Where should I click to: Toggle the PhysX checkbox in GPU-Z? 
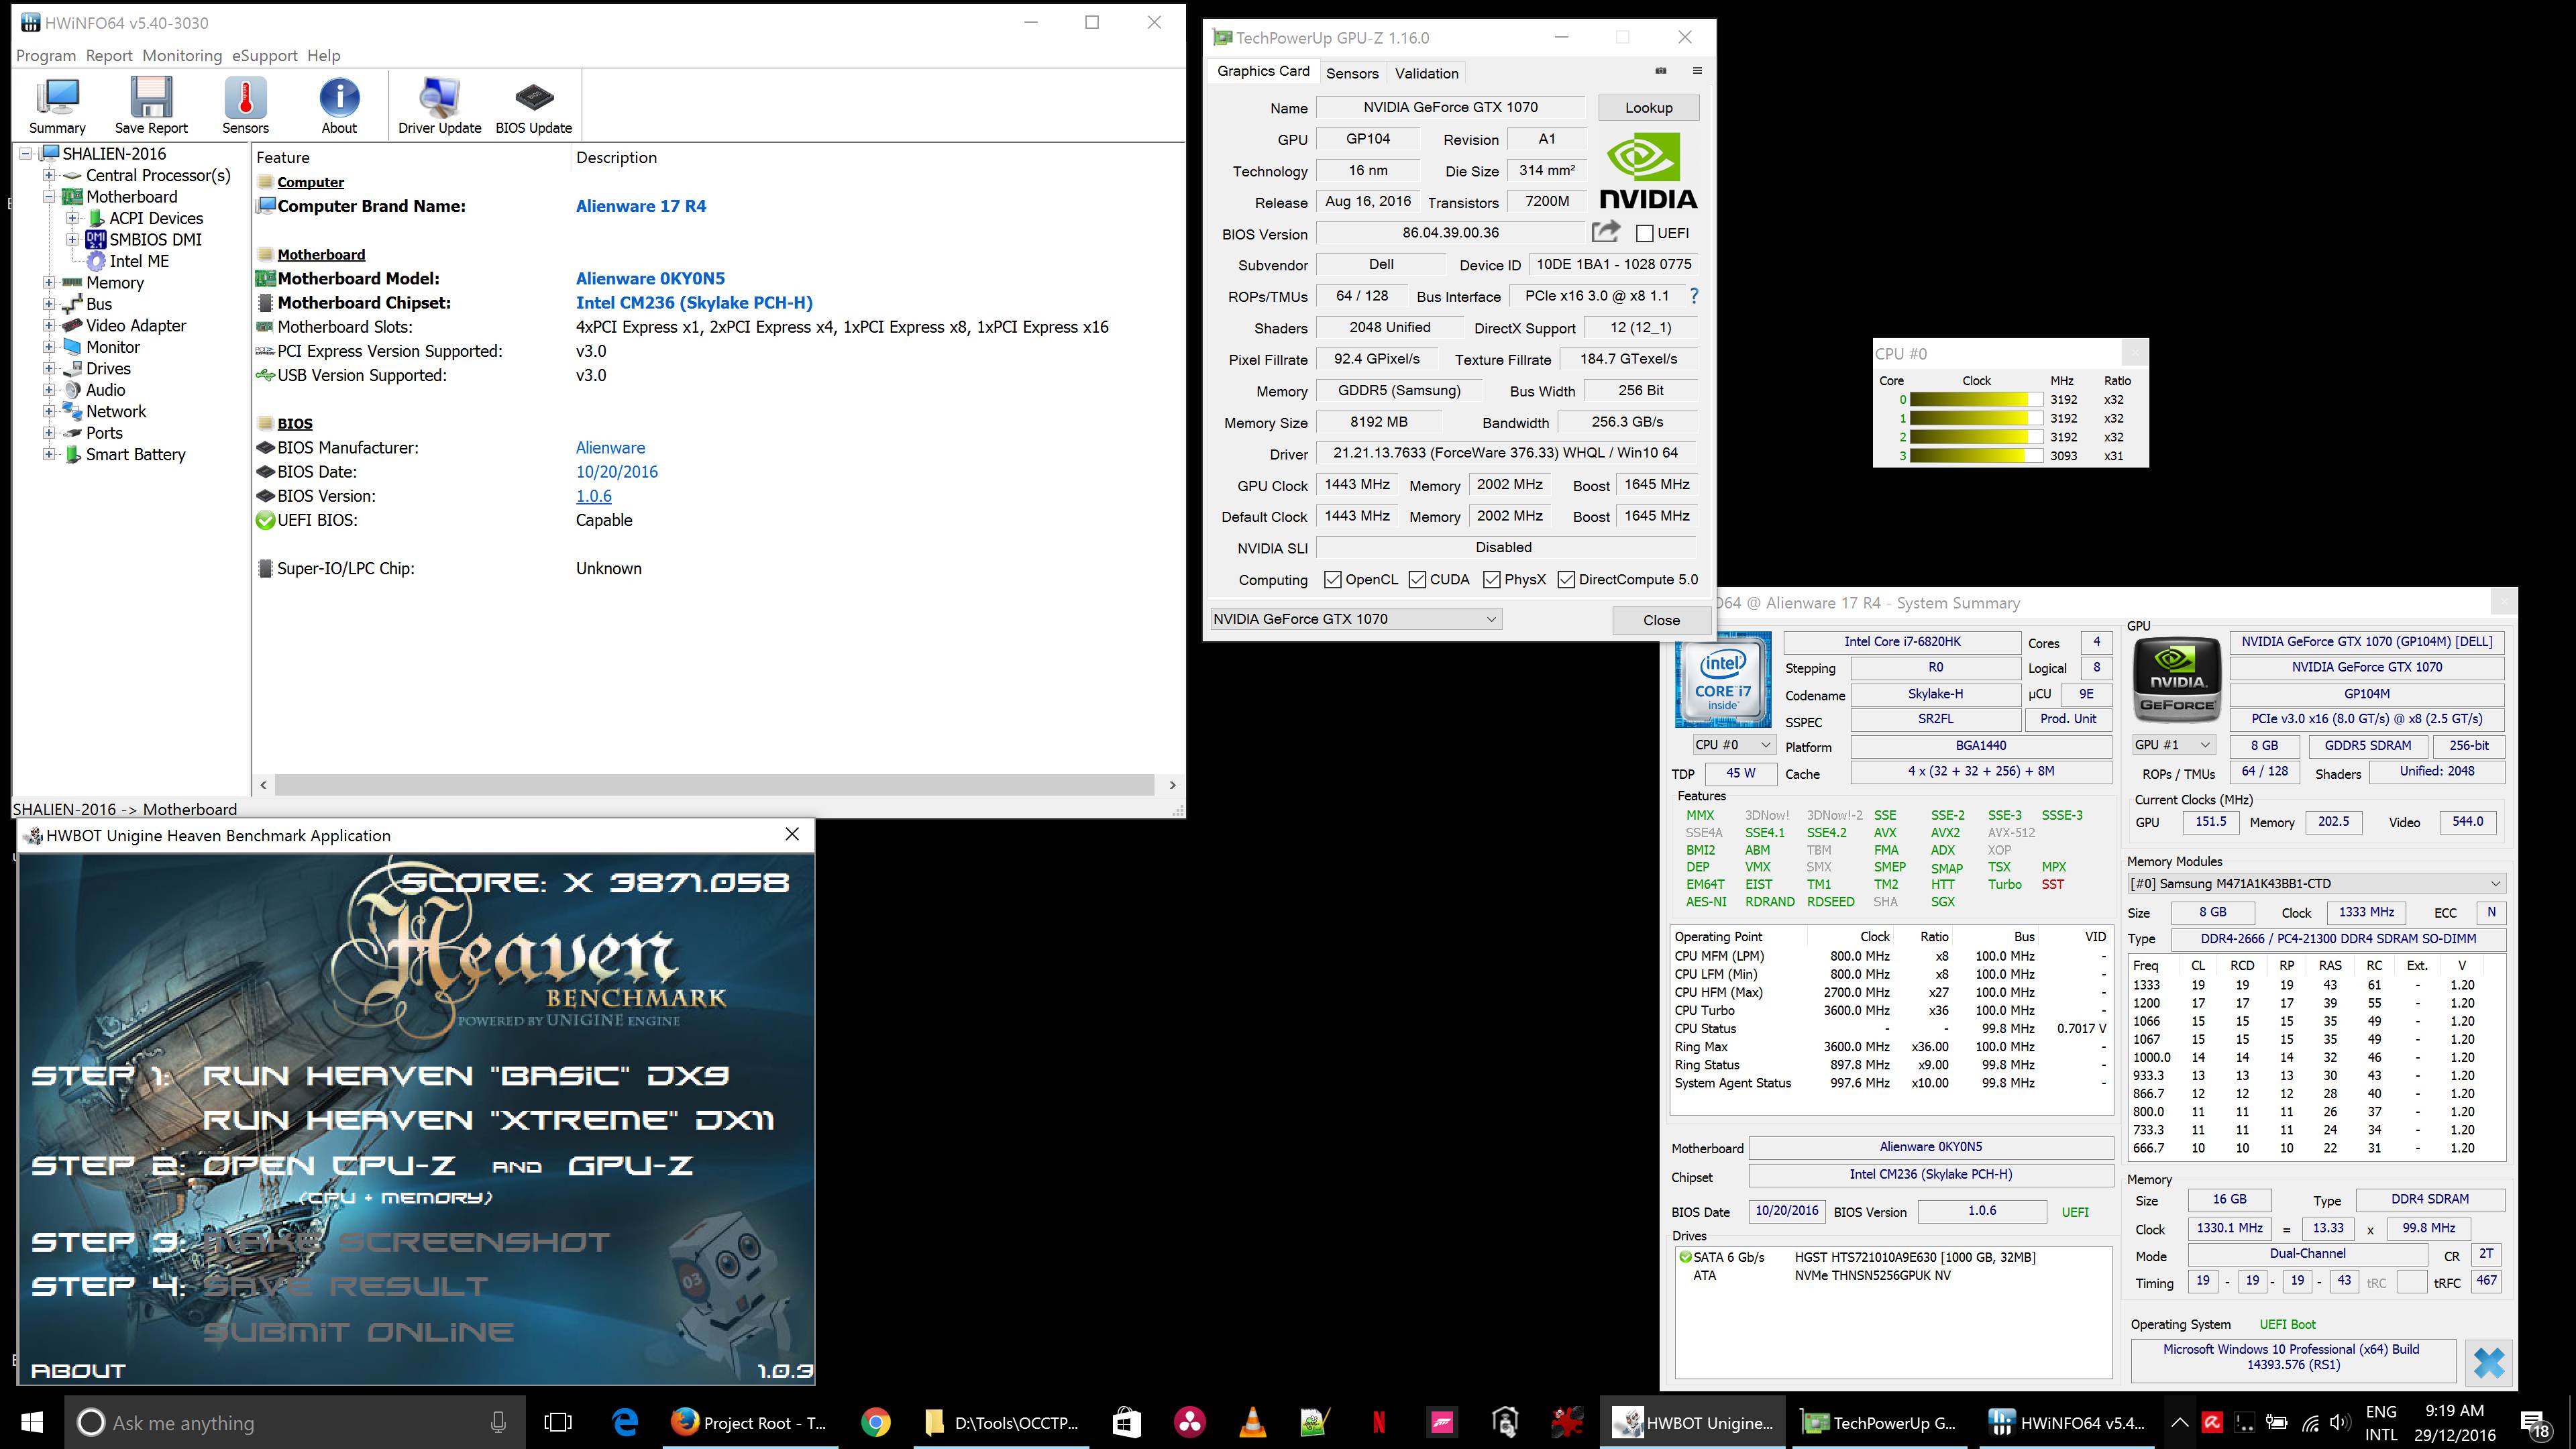1492,579
